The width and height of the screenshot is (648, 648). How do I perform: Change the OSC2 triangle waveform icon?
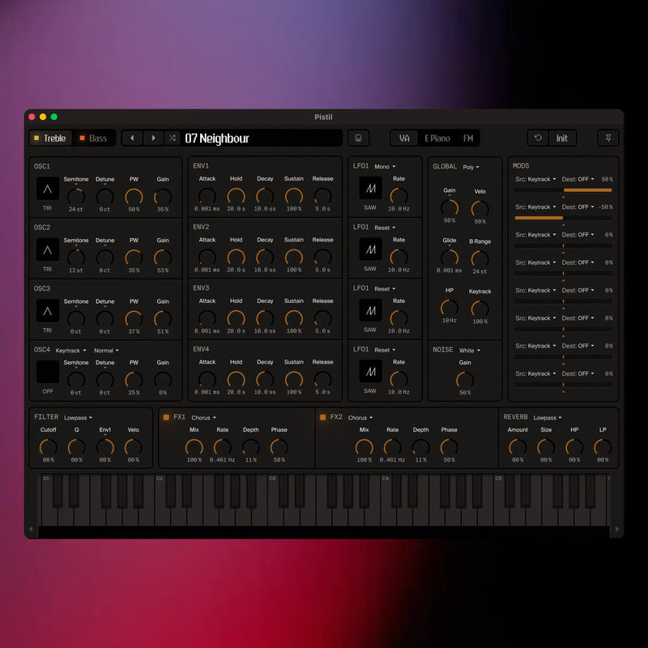(x=48, y=250)
